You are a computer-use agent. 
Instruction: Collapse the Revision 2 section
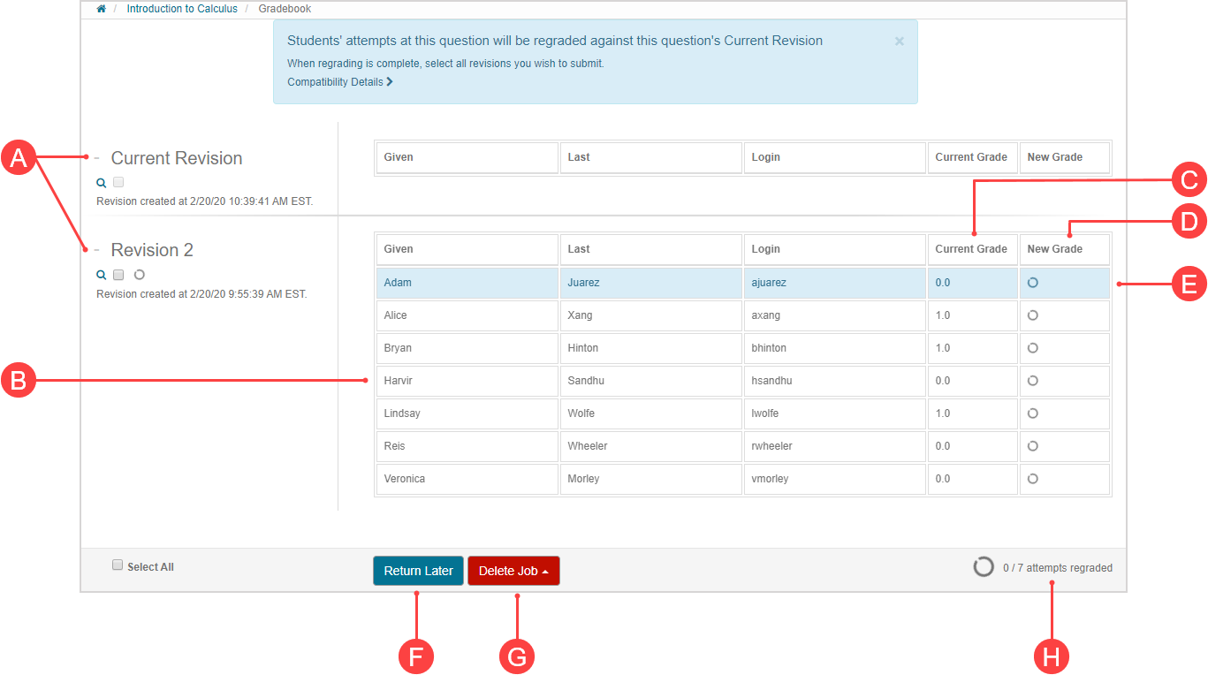tap(97, 250)
